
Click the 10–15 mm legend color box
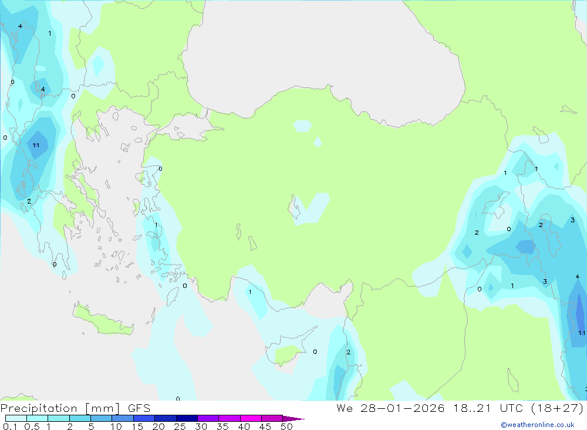pos(123,418)
